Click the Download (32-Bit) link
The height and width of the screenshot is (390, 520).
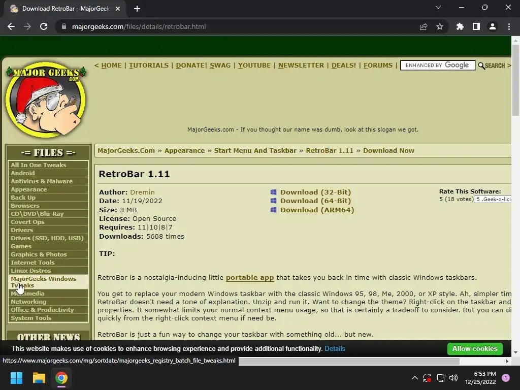coord(315,192)
